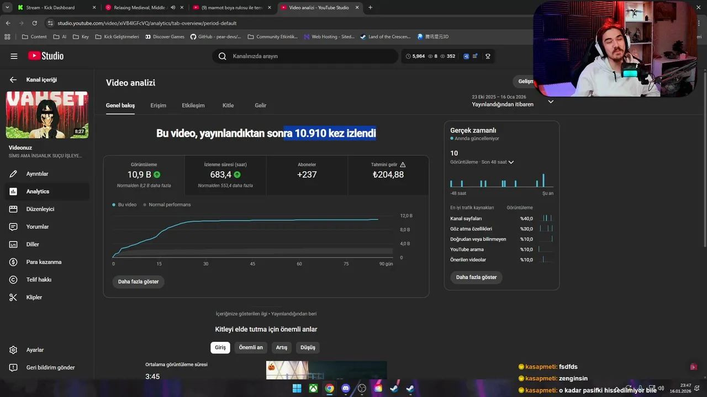Click Daha fazla göster under the chart
The width and height of the screenshot is (707, 397).
(x=139, y=282)
